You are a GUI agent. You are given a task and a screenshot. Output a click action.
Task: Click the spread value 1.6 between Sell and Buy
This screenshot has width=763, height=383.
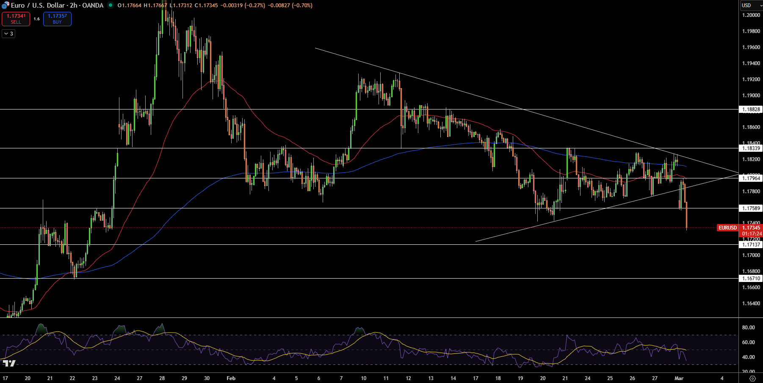click(37, 19)
